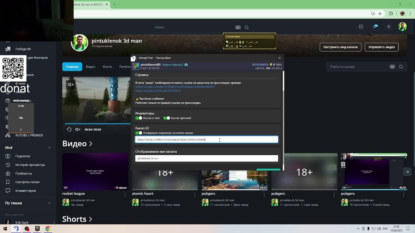Screen dimensions: 415x233
Task: Click the magnifier icon in top search bar
Action: [246, 28]
